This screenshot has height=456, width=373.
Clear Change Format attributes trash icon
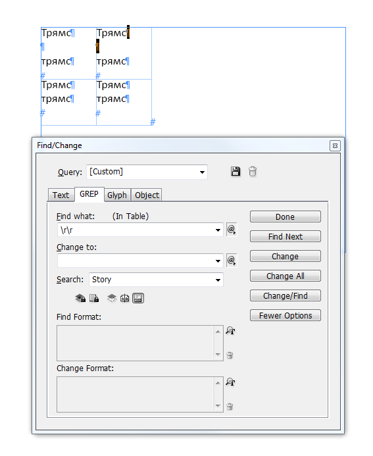[230, 406]
